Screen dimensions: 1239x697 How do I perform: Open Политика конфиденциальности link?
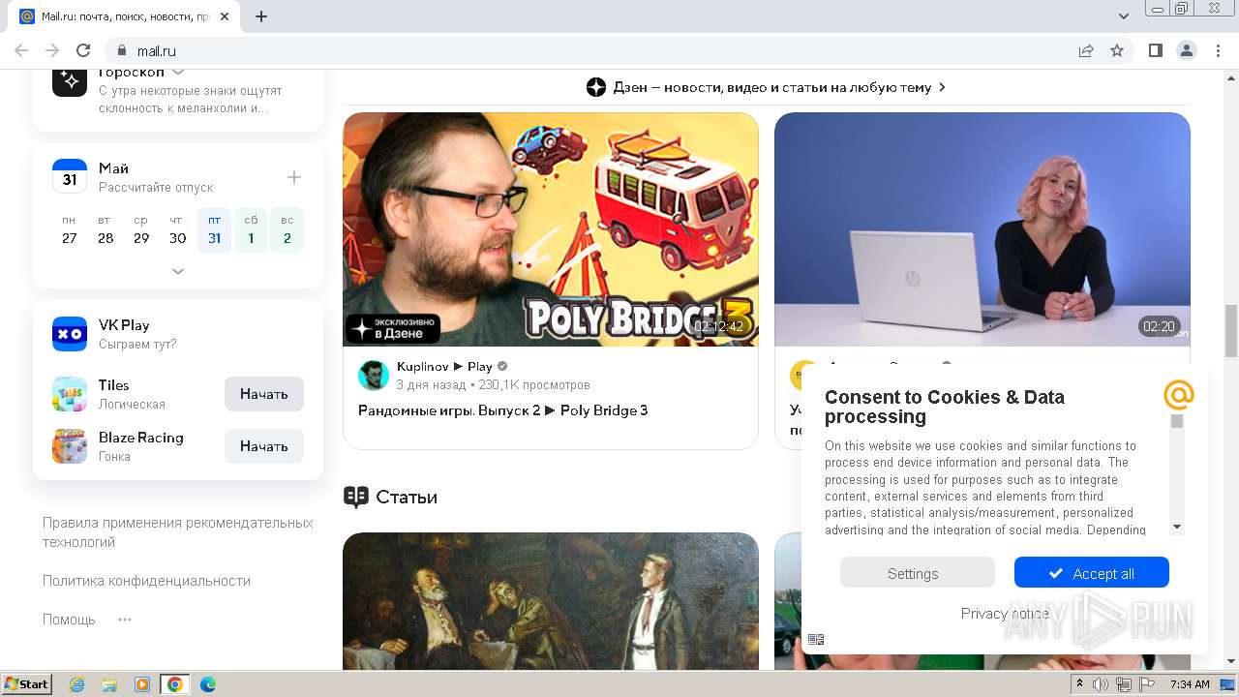tap(146, 581)
